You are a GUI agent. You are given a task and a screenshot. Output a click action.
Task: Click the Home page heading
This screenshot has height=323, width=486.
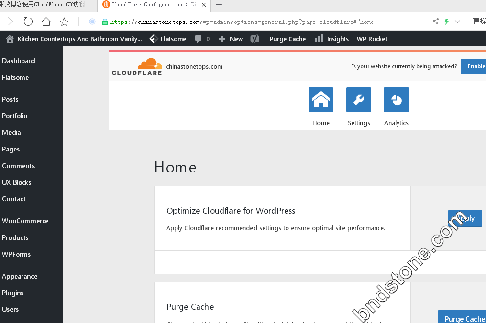pos(176,167)
